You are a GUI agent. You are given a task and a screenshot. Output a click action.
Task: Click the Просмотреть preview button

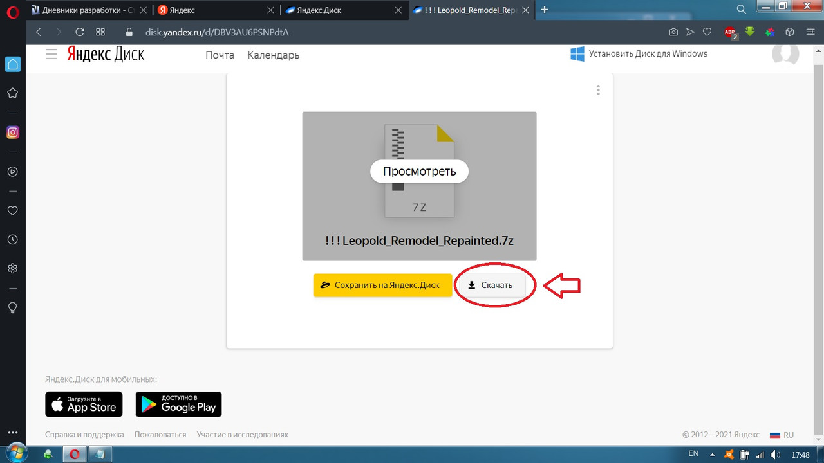pyautogui.click(x=419, y=171)
